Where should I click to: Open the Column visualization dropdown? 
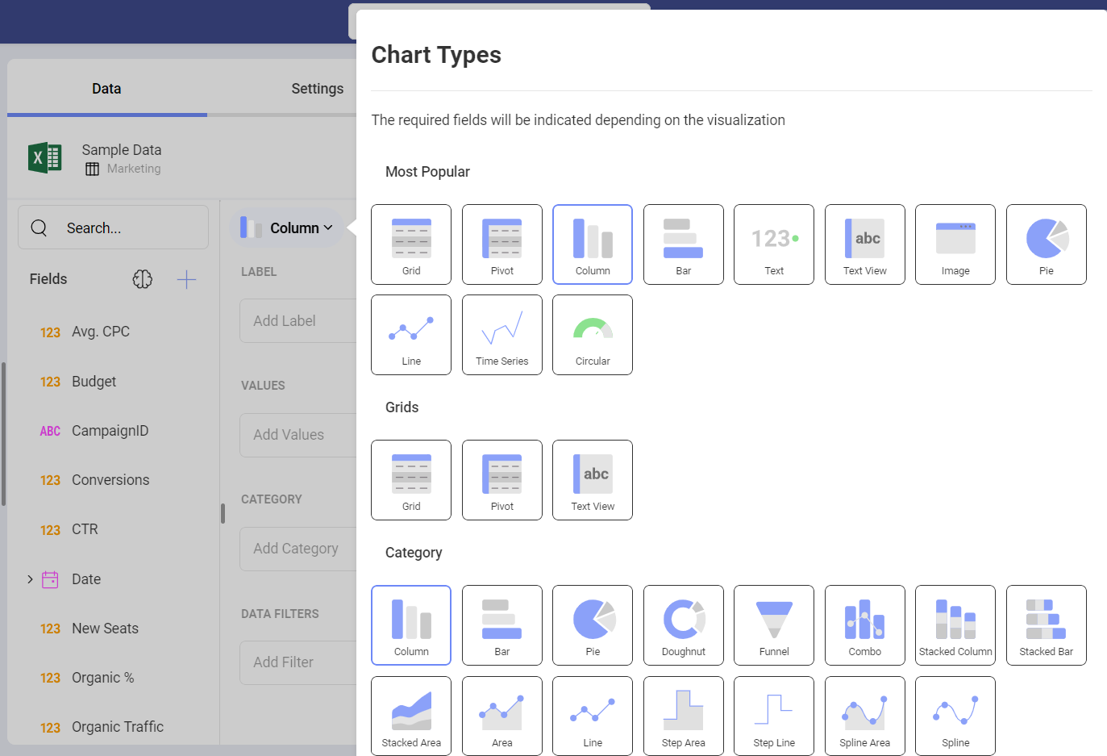(x=288, y=228)
